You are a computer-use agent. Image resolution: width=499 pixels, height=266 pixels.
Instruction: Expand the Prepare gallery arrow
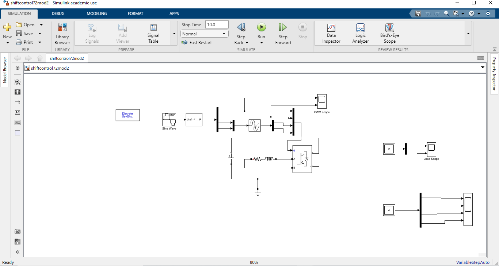pos(174,34)
